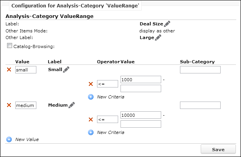Select the 1000 value field
The width and height of the screenshot is (241, 157).
[x=141, y=80]
